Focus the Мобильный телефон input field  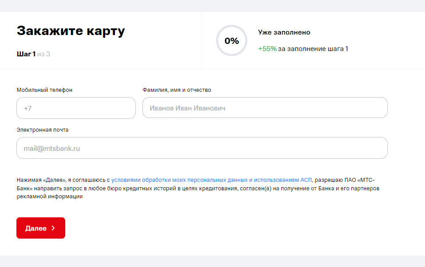click(76, 108)
